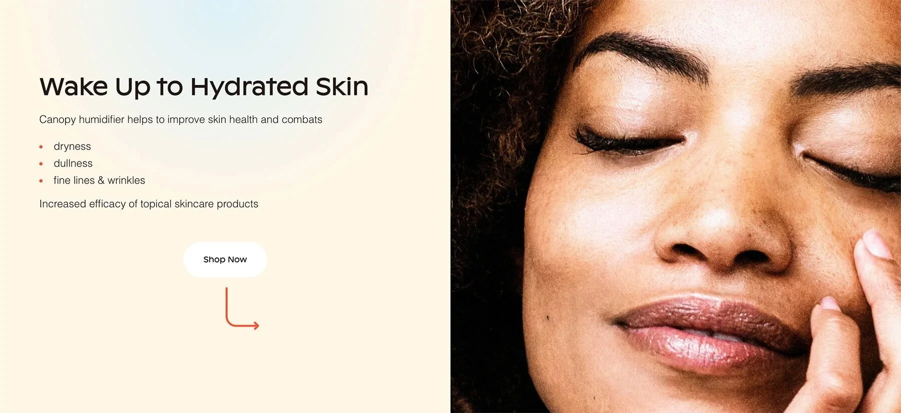Viewport: 901px width, 413px height.
Task: Click the closed eye with long lashes
Action: point(628,140)
